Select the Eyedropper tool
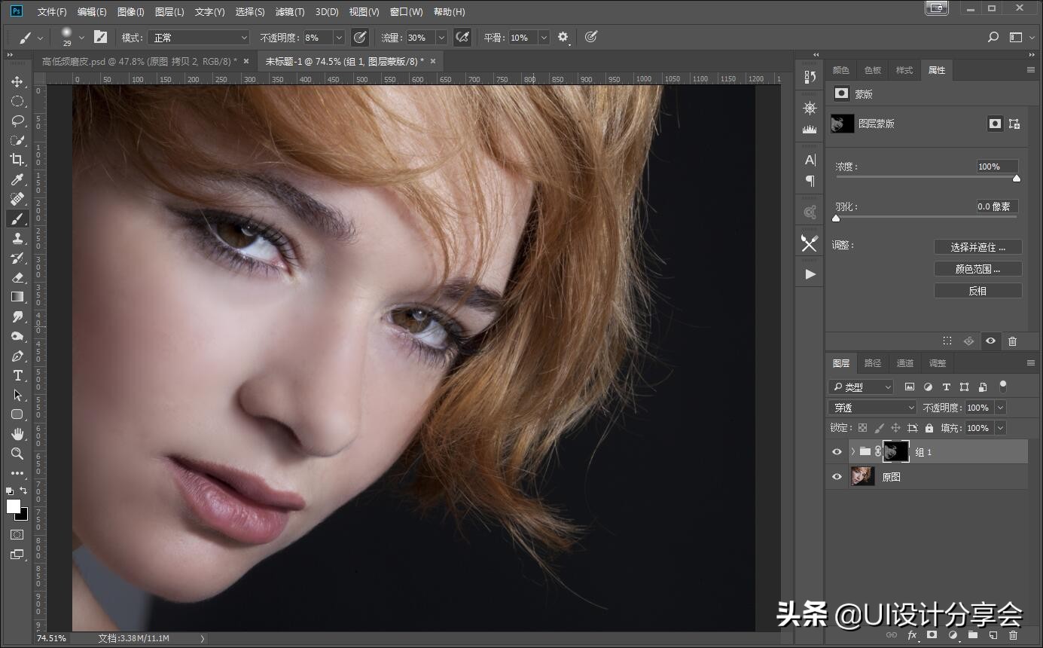This screenshot has width=1043, height=648. pos(17,179)
